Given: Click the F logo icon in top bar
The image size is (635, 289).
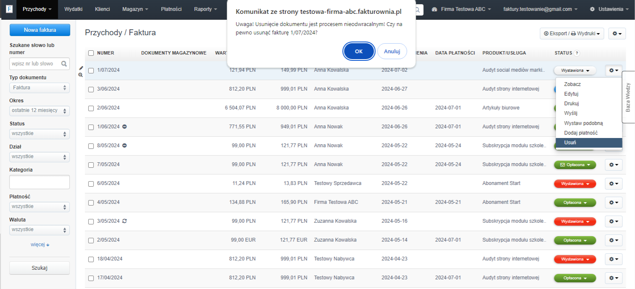Looking at the screenshot, I should (9, 9).
